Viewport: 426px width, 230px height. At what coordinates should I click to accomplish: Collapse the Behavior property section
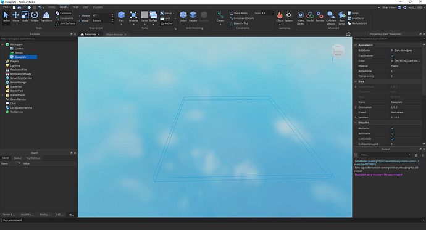[x=356, y=123]
